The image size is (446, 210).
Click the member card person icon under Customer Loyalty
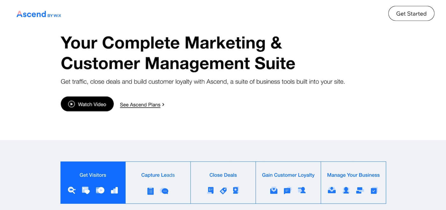(x=302, y=190)
